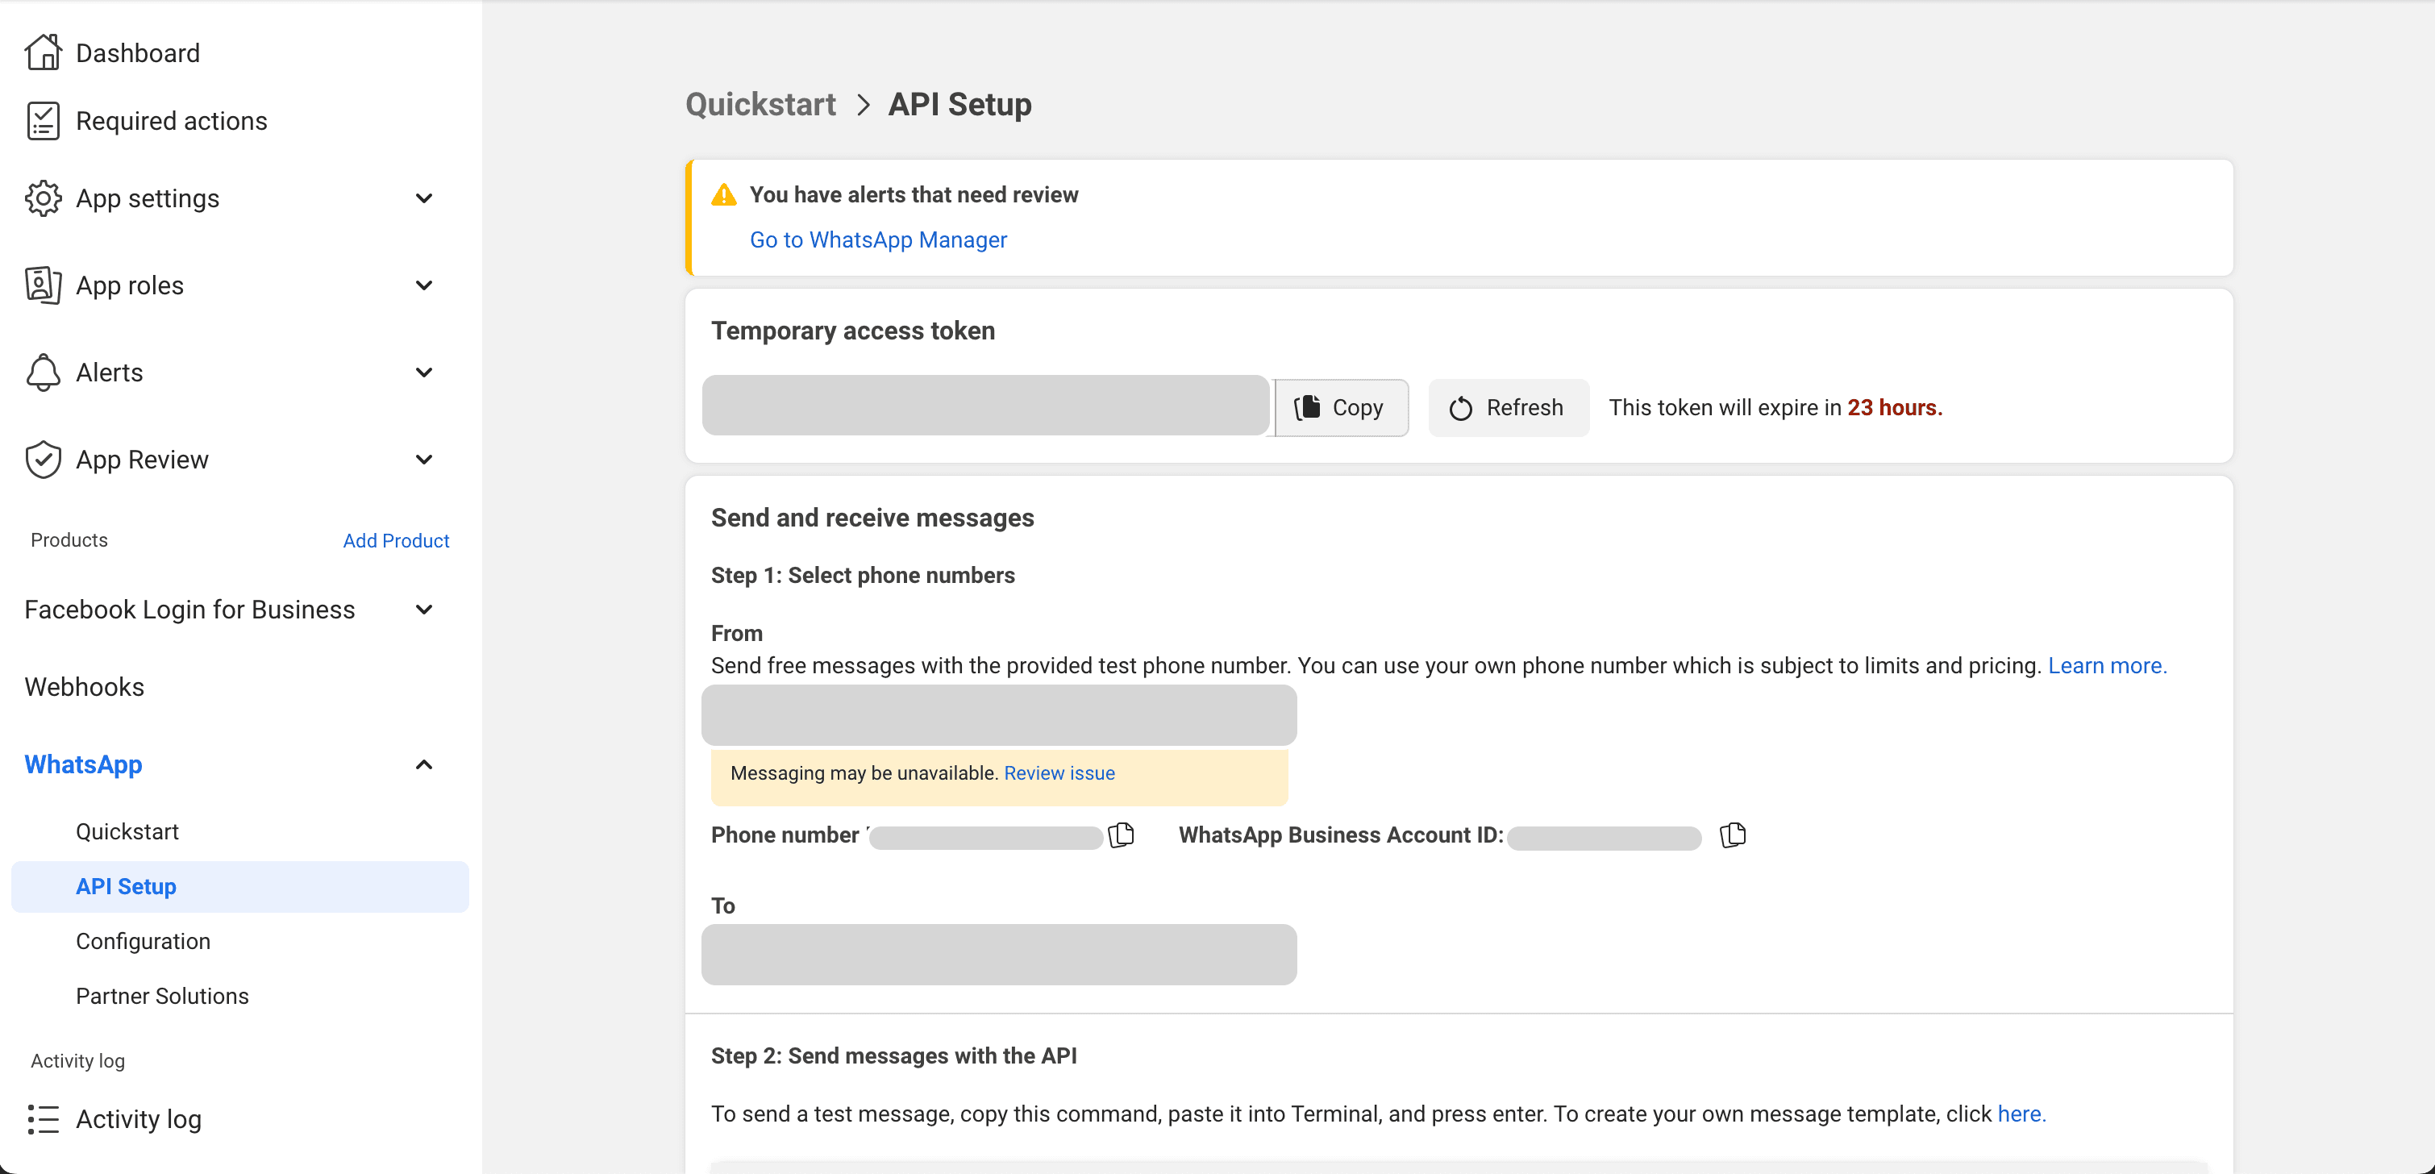Image resolution: width=2435 pixels, height=1174 pixels.
Task: Click the Dashboard home icon in sidebar
Action: 42,52
